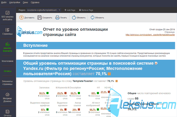The height and width of the screenshot is (117, 177).
Task: Open the bold font 97% score link
Action: 43,110
